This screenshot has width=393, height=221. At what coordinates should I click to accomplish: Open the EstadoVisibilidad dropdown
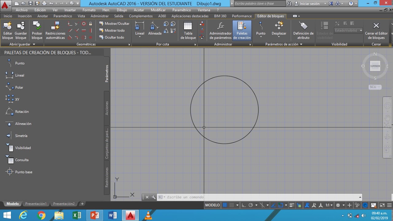tap(348, 30)
